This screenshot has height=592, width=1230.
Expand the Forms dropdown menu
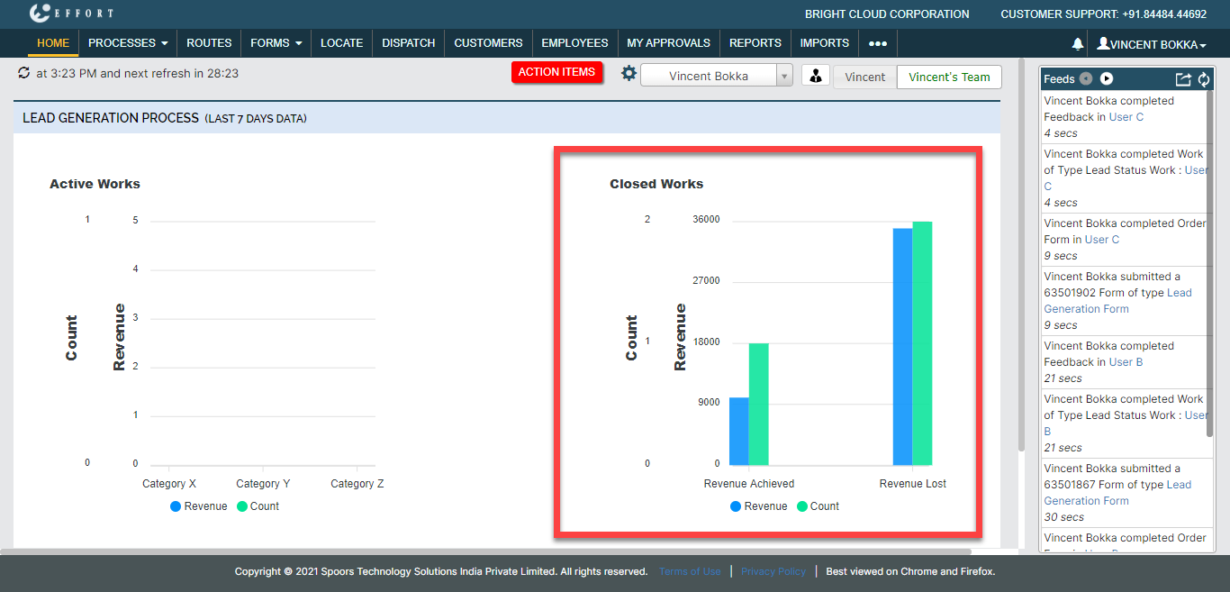(276, 43)
